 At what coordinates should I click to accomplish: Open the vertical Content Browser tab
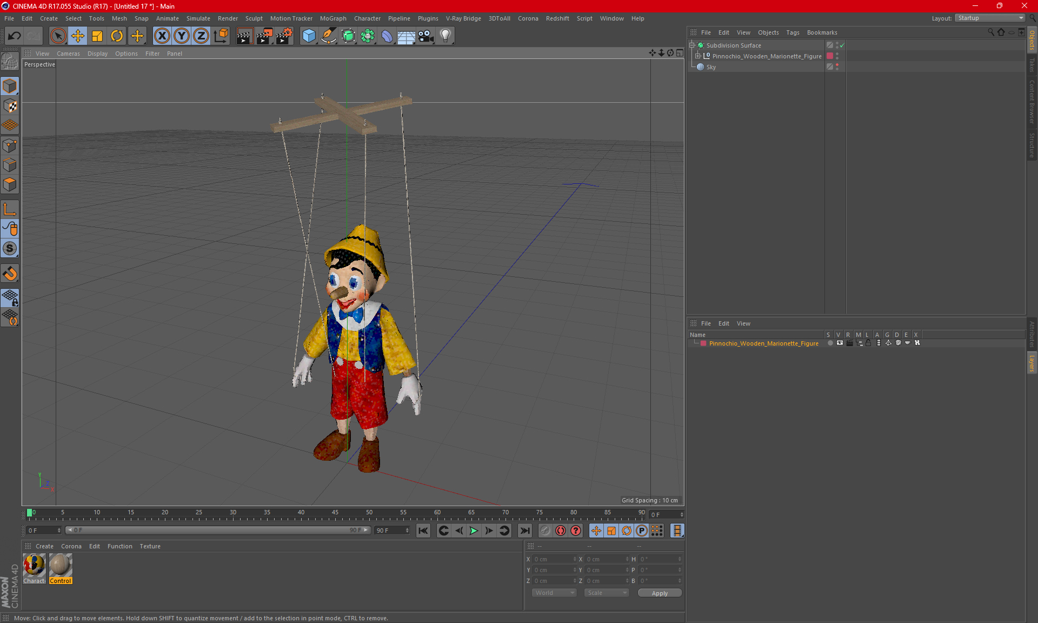point(1032,102)
